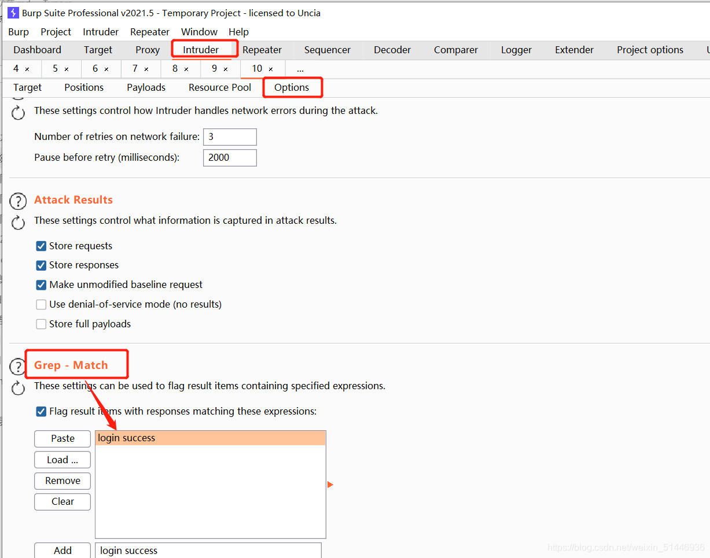Viewport: 710px width, 558px height.
Task: Close Intruder attack tab 4
Action: click(27, 69)
